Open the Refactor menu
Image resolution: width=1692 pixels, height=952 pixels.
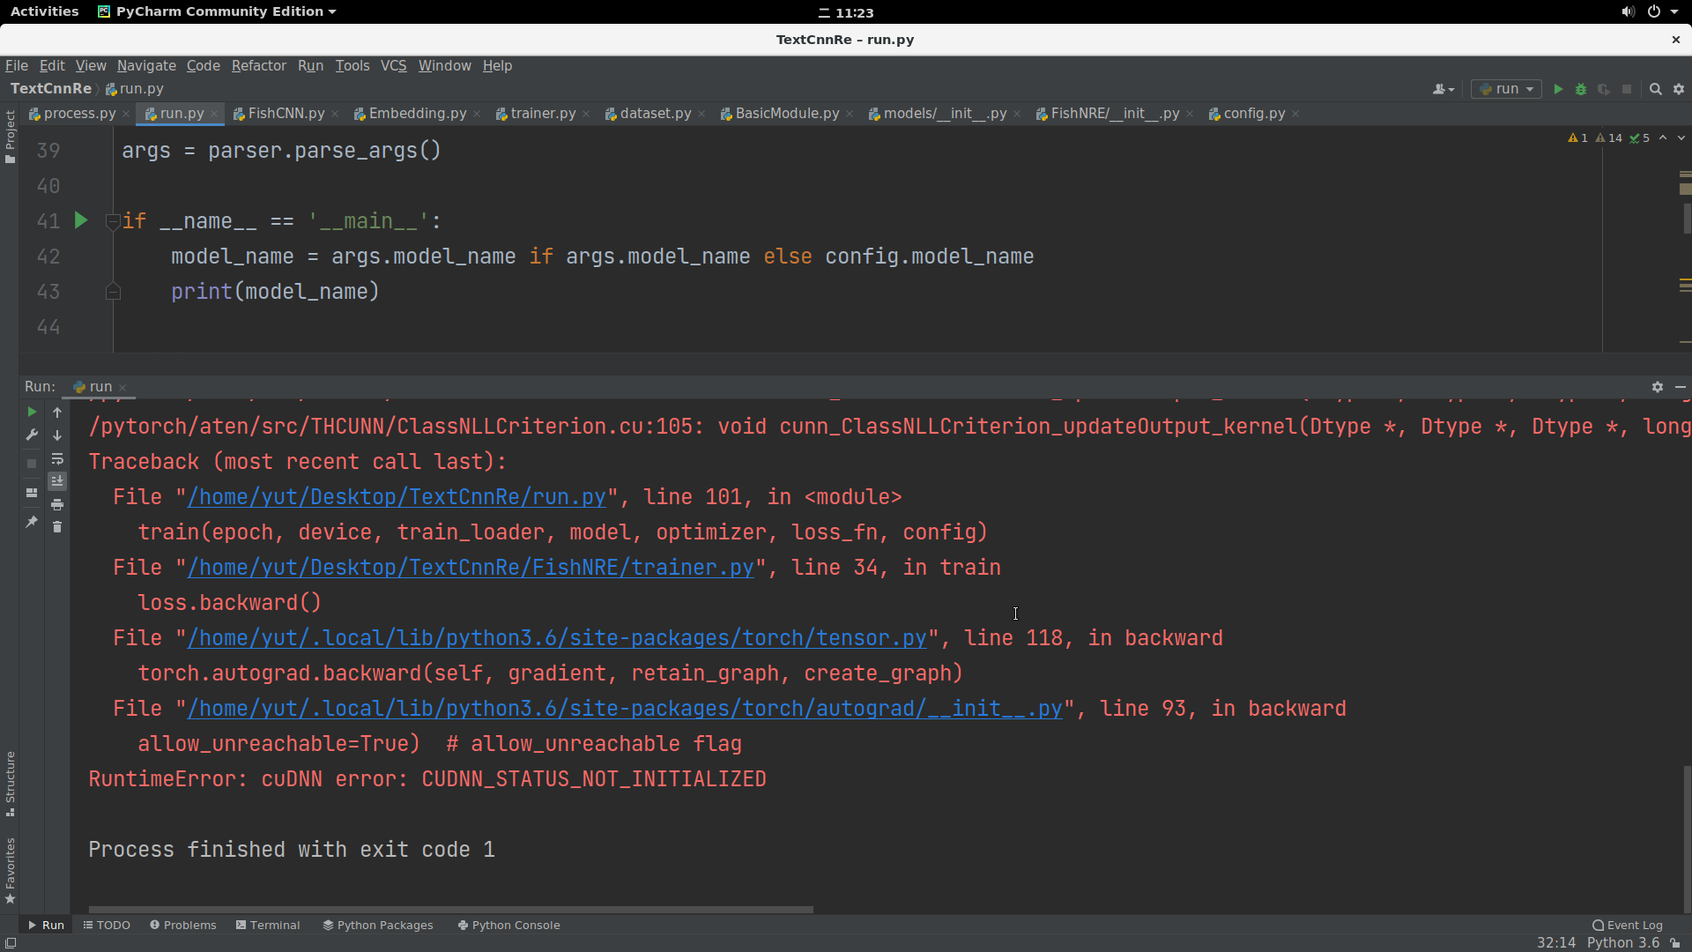[x=258, y=65]
